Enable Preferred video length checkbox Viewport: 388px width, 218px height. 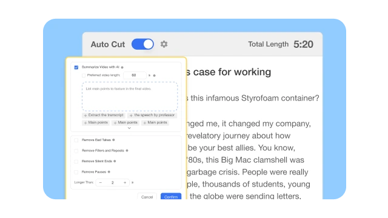coord(84,75)
